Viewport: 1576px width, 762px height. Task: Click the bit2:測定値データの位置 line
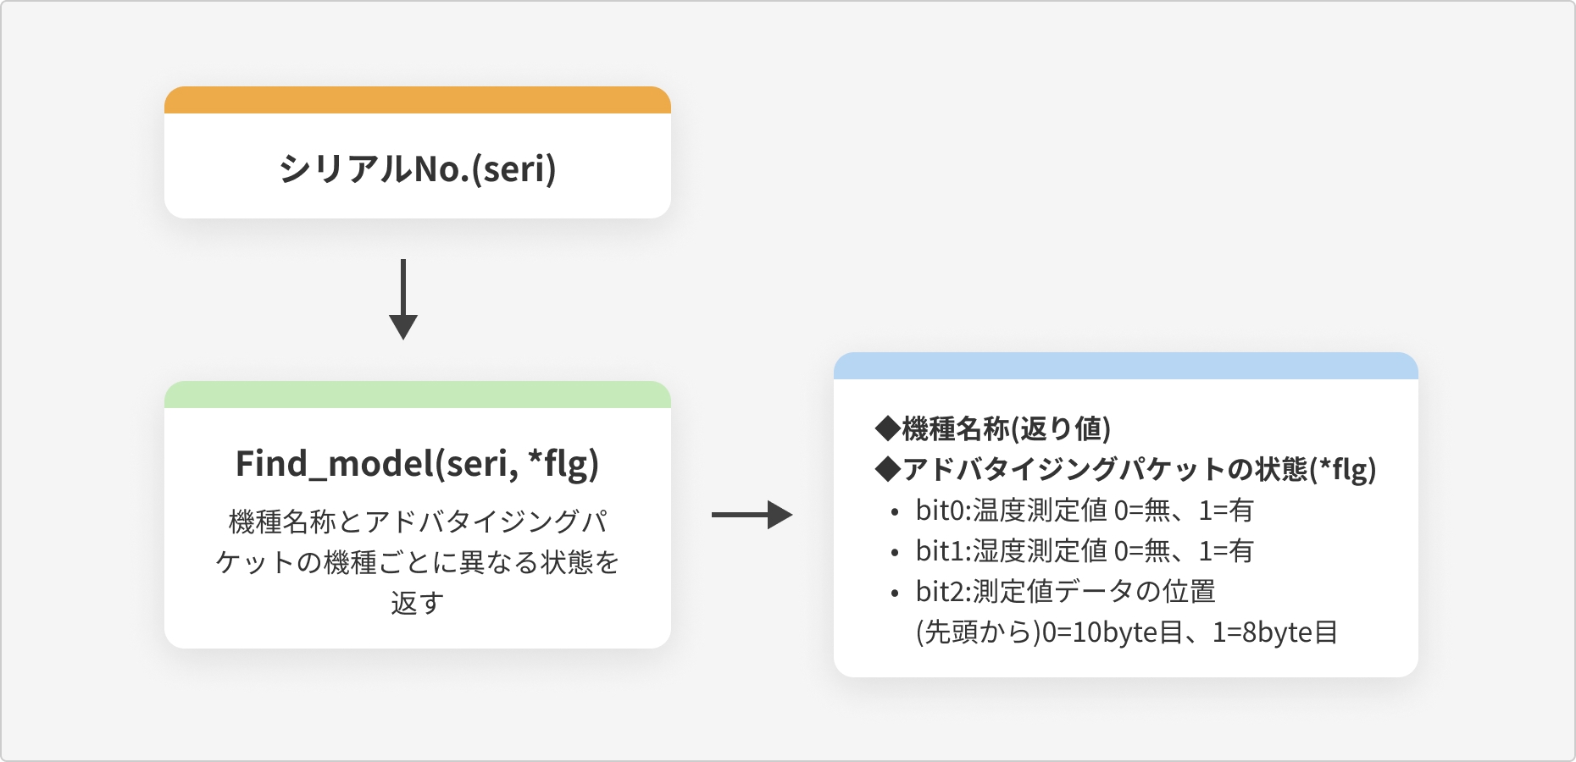(1066, 592)
